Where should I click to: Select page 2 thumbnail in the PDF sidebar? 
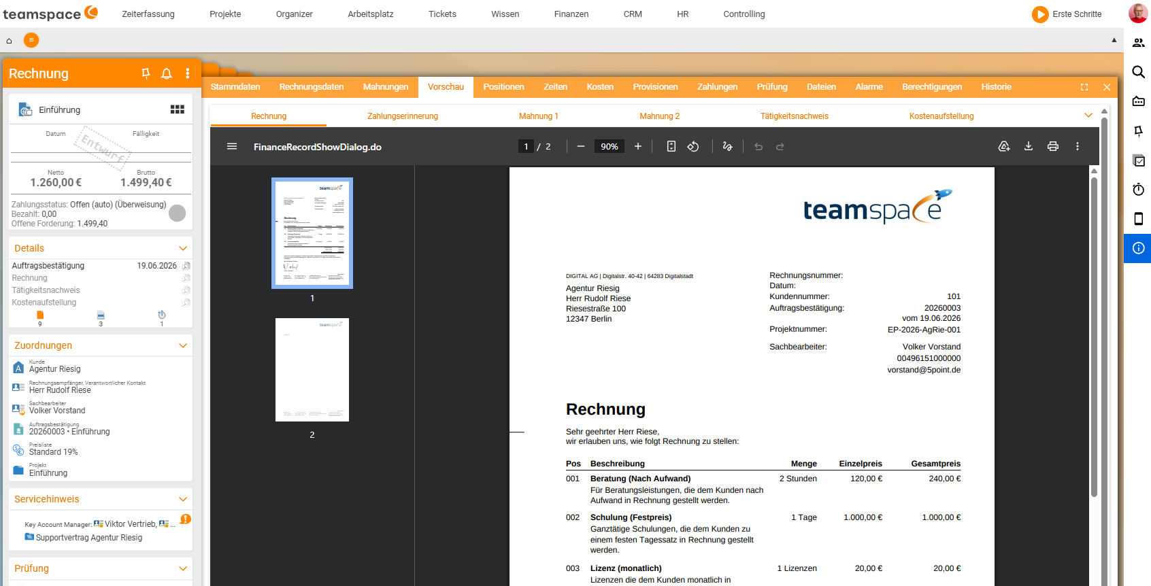point(312,370)
